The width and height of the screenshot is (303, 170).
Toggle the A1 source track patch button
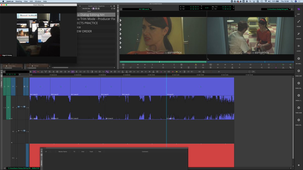pos(8,107)
